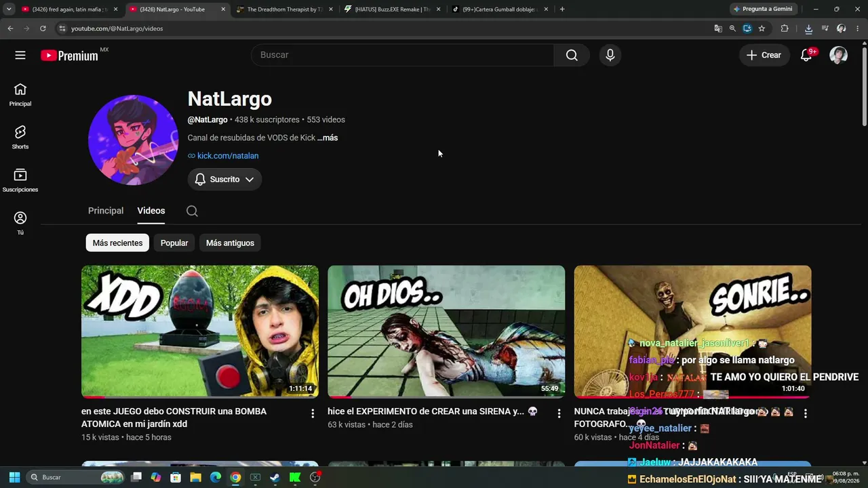Click the NatLargo channel avatar
The width and height of the screenshot is (868, 488).
point(133,140)
